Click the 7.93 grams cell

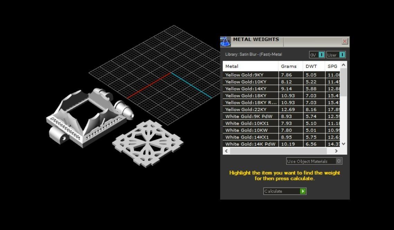click(x=291, y=123)
